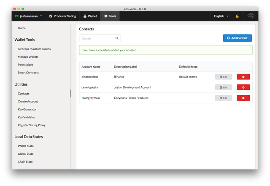Open Key Generator
The width and height of the screenshot is (270, 186).
coord(27,109)
